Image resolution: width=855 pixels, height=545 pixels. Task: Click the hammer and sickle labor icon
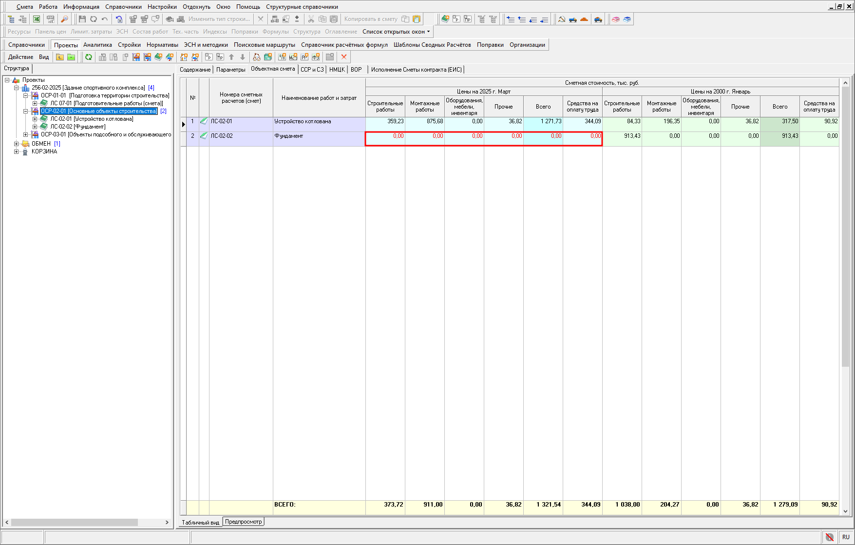(x=562, y=19)
